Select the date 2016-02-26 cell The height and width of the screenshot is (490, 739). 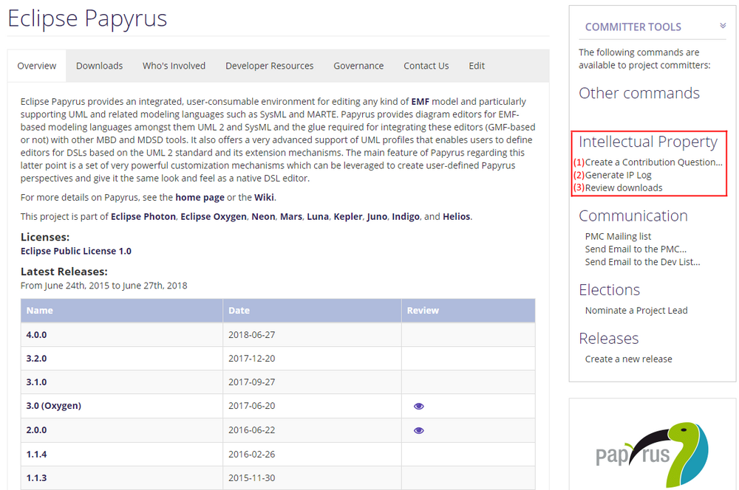[x=312, y=455]
